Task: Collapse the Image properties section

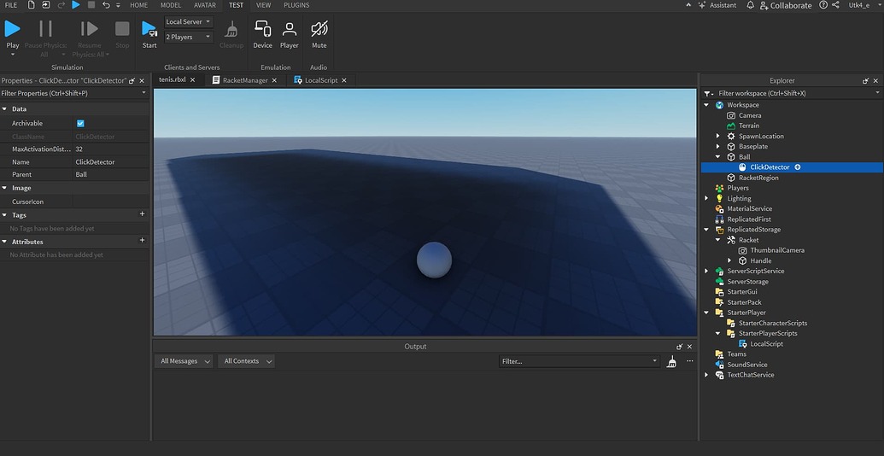Action: click(x=4, y=188)
